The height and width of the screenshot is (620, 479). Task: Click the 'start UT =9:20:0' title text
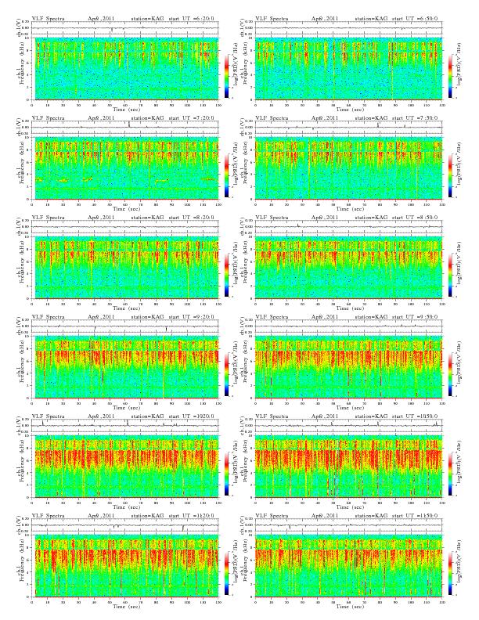(x=191, y=317)
